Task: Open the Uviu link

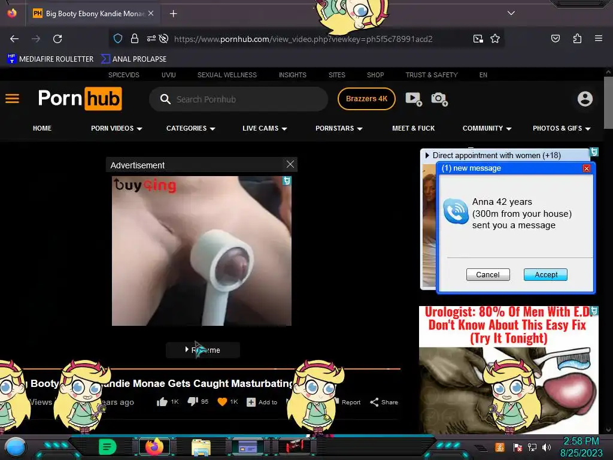Action: 168,75
